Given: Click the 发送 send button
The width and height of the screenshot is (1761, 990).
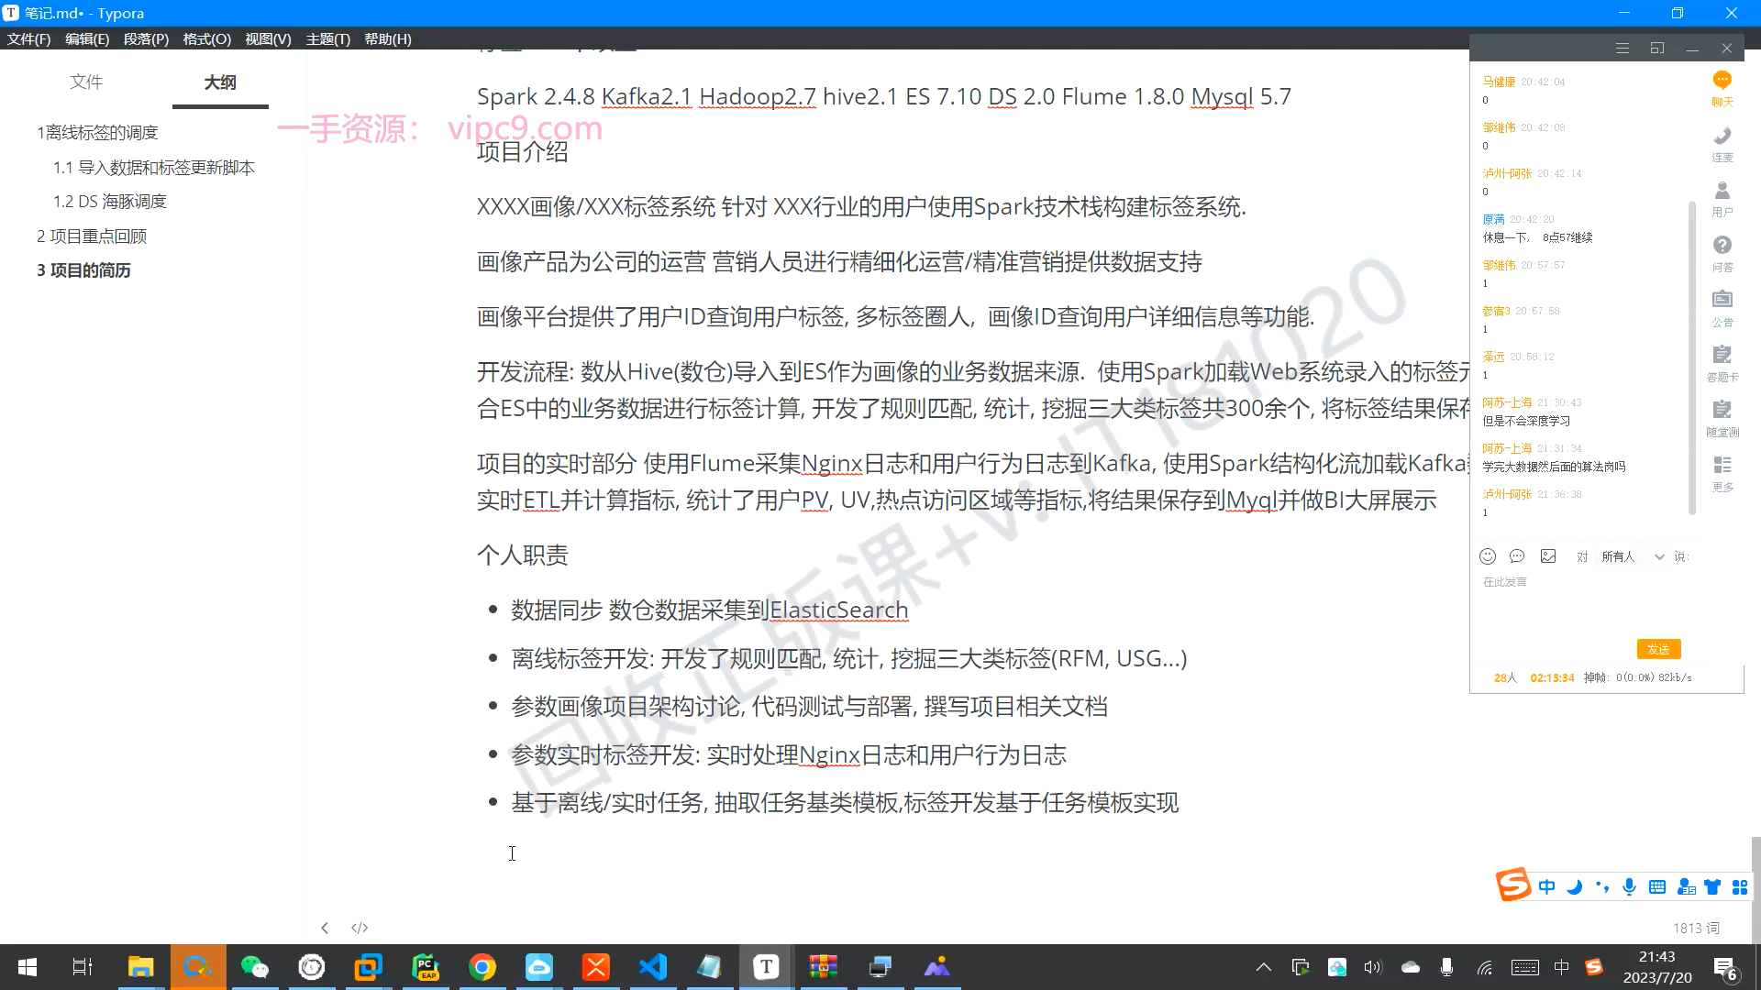Looking at the screenshot, I should coord(1658,649).
